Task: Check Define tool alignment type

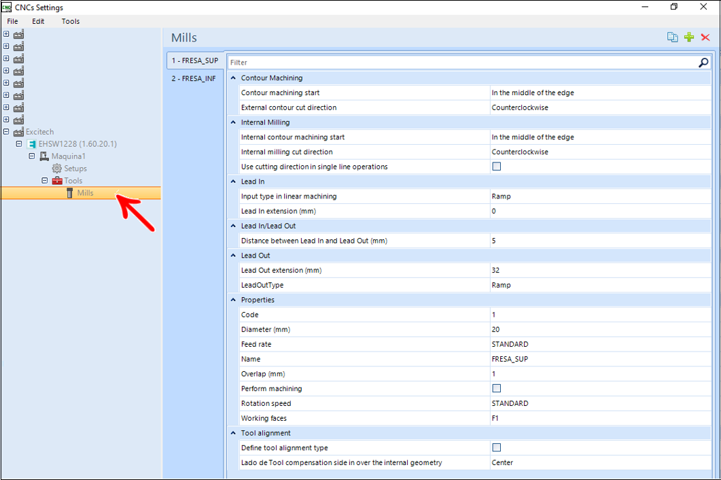Action: (x=497, y=447)
